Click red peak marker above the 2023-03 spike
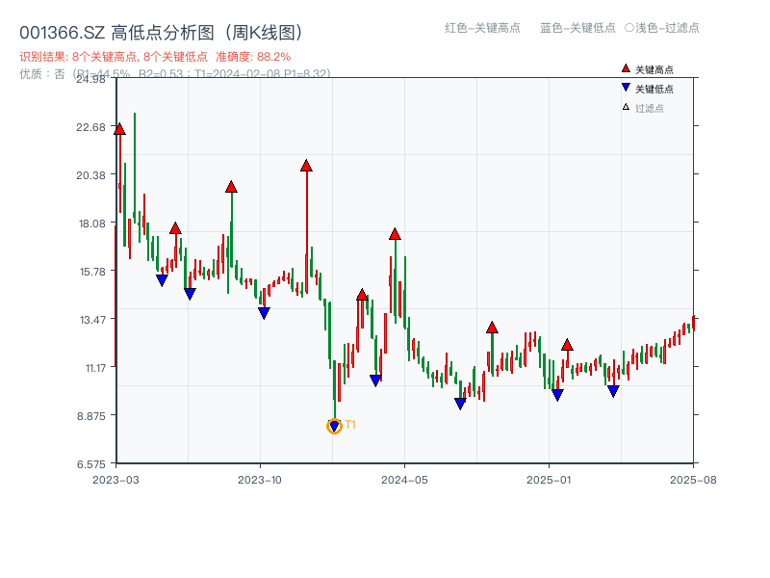 coord(119,128)
